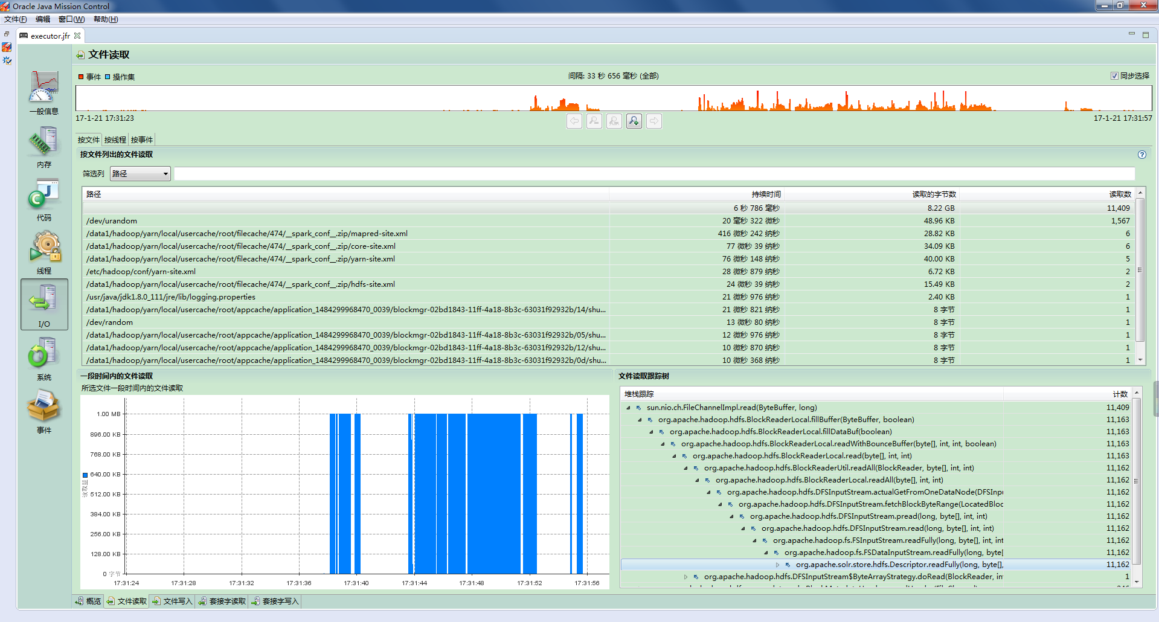
Task: Click the filter text input field
Action: [x=653, y=174]
